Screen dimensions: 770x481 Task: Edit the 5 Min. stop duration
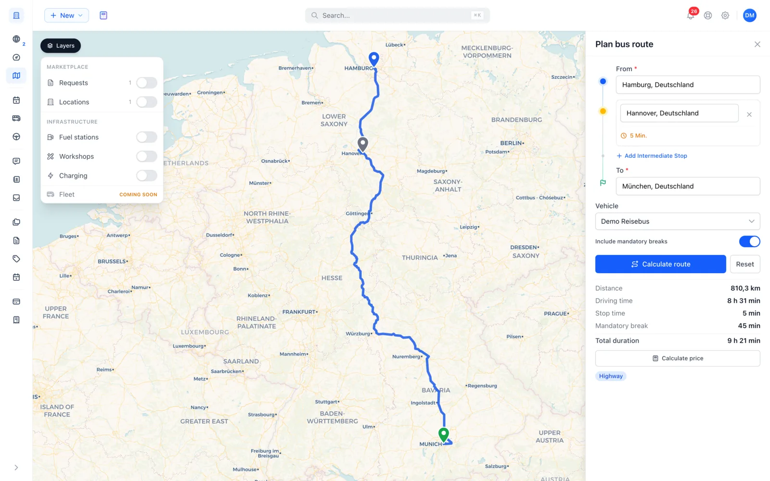click(x=634, y=136)
